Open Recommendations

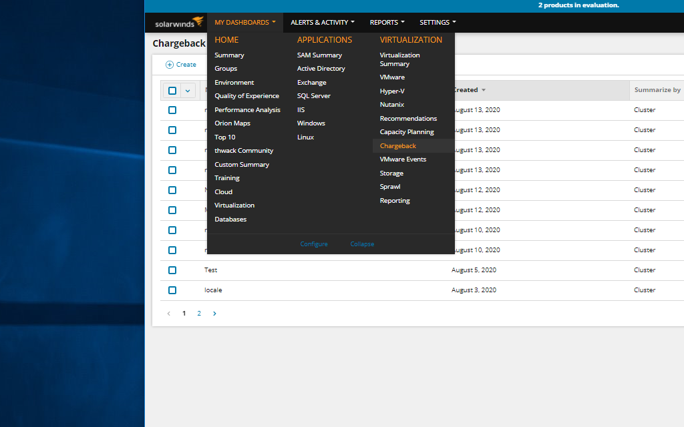point(408,119)
